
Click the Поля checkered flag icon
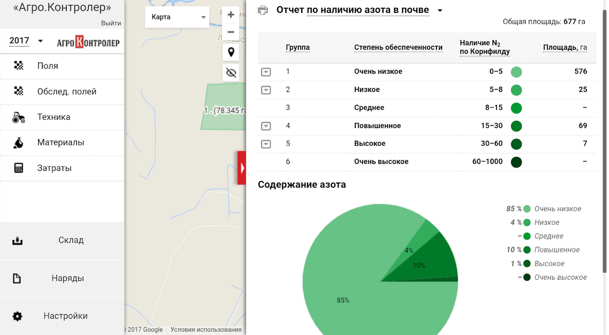click(19, 66)
